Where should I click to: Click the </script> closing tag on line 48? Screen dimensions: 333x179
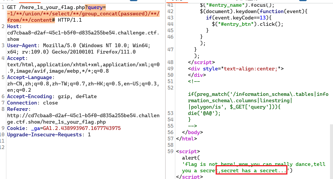pos(201,63)
